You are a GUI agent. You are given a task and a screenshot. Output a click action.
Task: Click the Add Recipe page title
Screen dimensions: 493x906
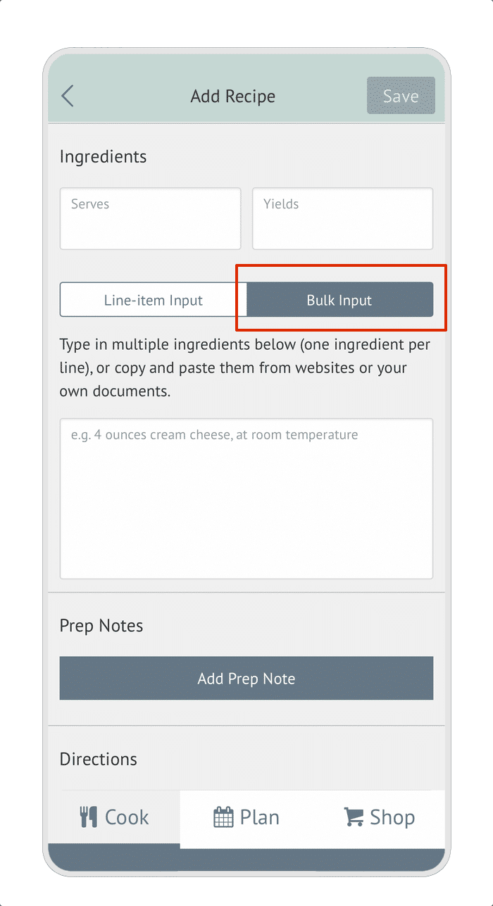[x=233, y=96]
